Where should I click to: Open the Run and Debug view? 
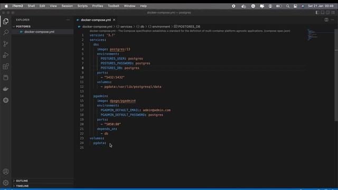6,55
